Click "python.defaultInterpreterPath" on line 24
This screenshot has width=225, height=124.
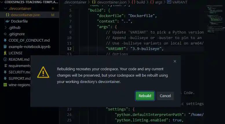pyautogui.click(x=149, y=114)
